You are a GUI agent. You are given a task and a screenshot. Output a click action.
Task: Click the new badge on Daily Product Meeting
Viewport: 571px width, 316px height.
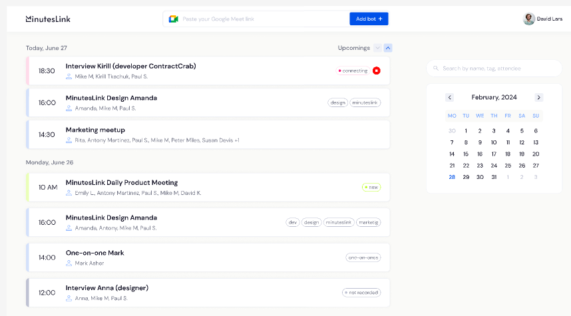371,187
